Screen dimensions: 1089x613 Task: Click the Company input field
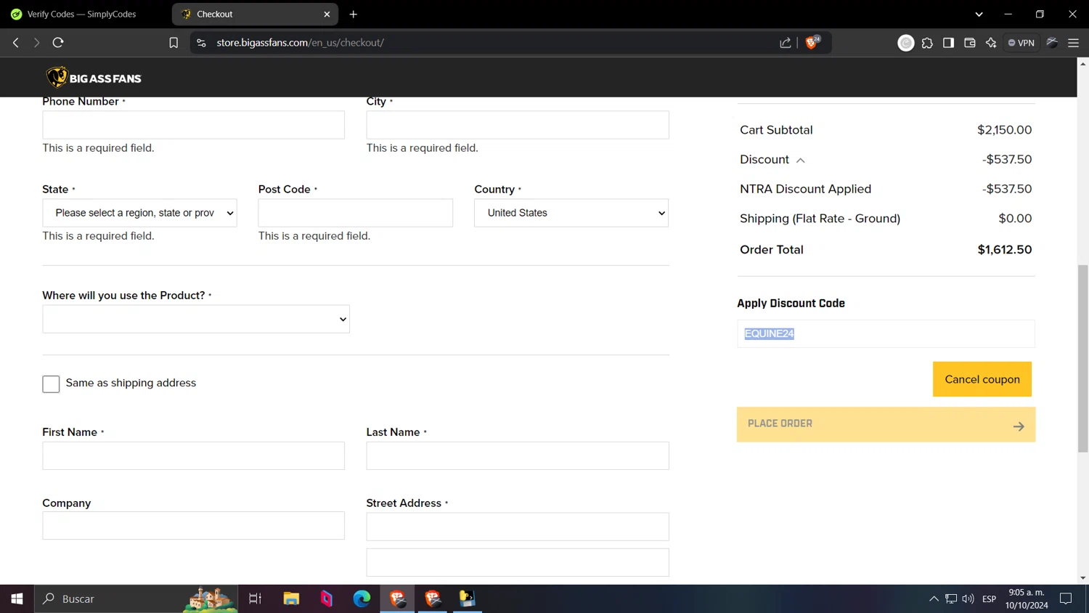(x=193, y=526)
